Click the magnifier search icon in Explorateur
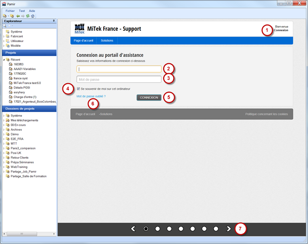 coord(5,26)
